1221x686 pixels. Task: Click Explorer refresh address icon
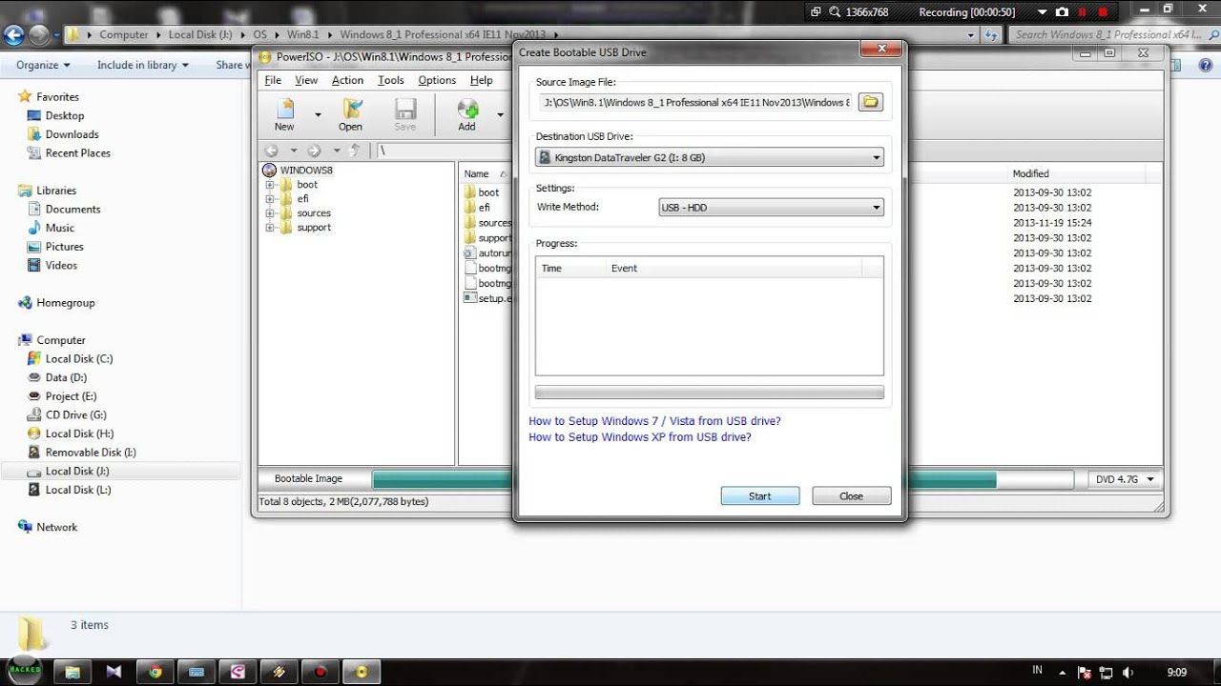point(993,34)
